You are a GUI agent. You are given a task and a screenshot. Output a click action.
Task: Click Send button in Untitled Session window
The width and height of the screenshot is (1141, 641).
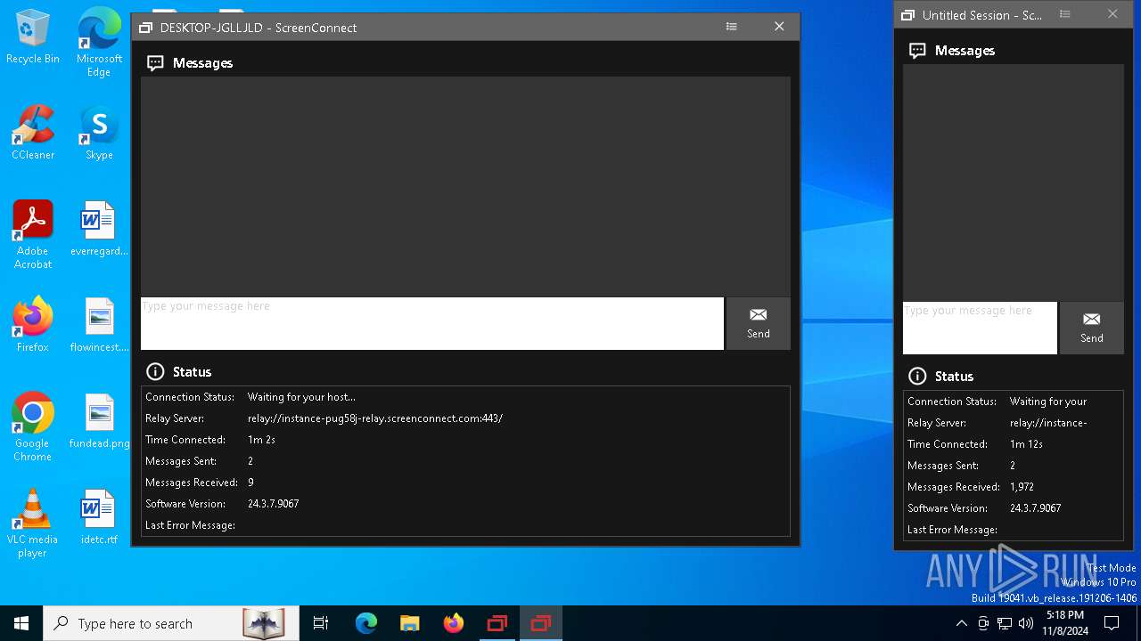click(x=1092, y=328)
